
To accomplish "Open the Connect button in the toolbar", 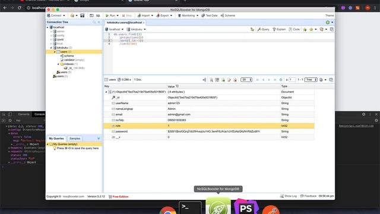I will 54,15.
